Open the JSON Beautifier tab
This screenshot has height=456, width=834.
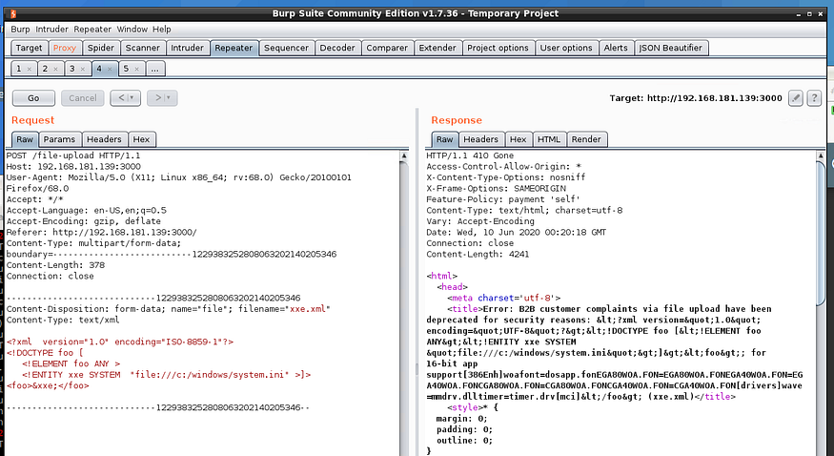coord(671,48)
